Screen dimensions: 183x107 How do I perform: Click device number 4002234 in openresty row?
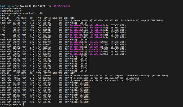(x=47, y=42)
